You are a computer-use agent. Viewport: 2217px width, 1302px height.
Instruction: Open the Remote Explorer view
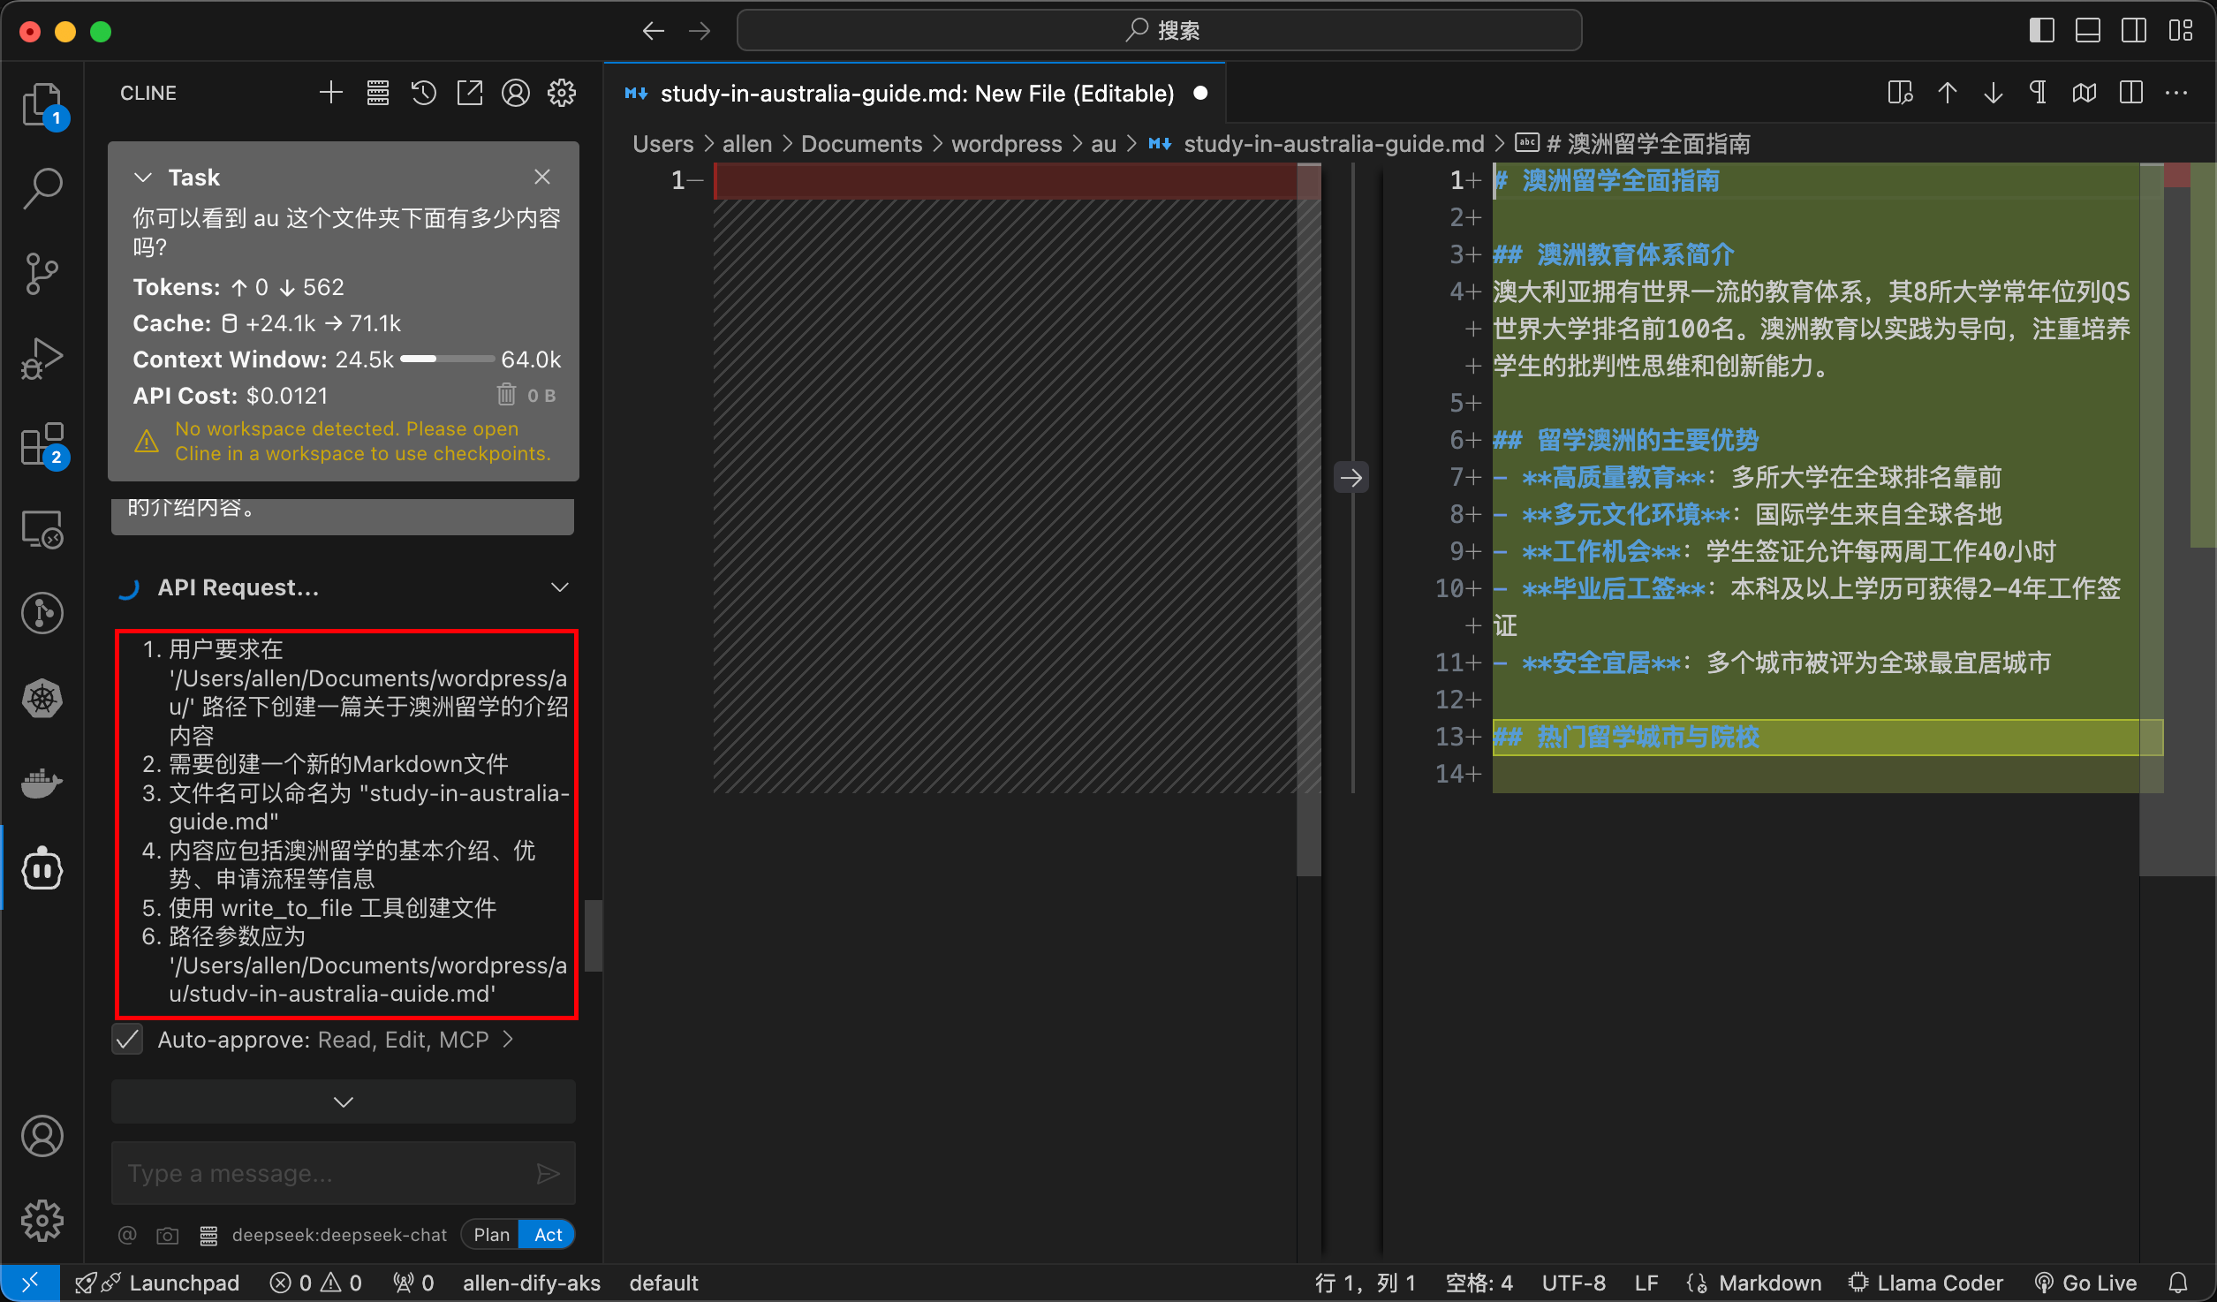tap(42, 529)
